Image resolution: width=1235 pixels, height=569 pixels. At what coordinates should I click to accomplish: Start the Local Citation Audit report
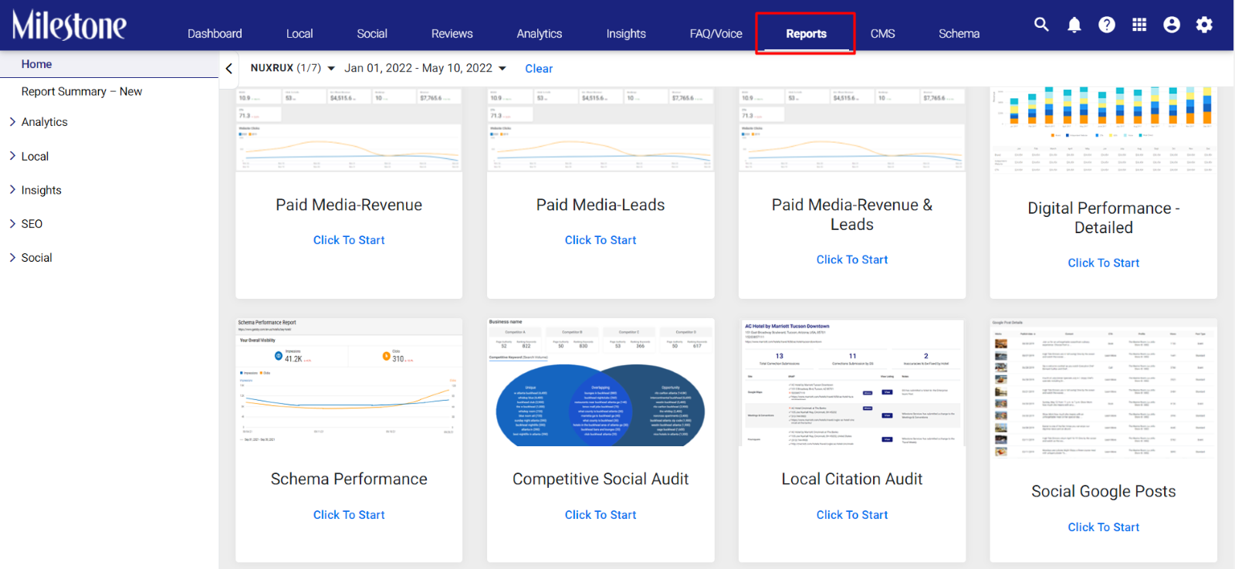(852, 515)
